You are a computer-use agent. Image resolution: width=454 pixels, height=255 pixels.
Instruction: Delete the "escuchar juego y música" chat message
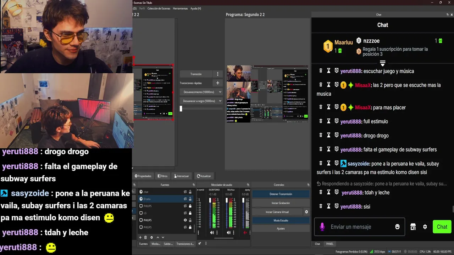coord(321,71)
